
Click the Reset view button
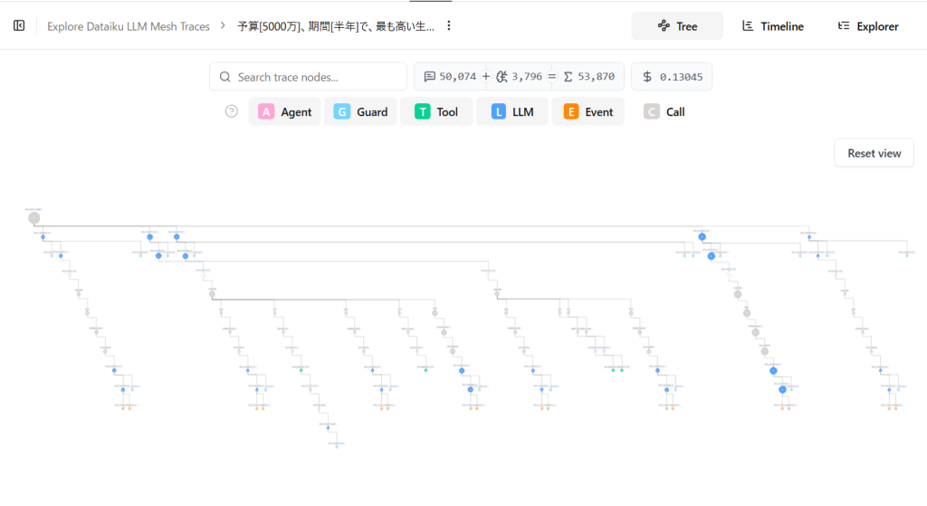click(x=874, y=153)
